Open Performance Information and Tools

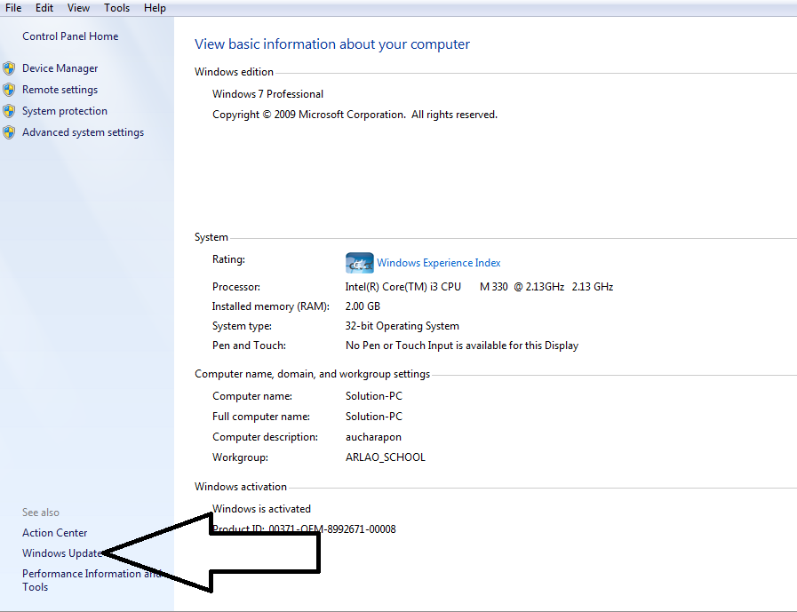(92, 580)
